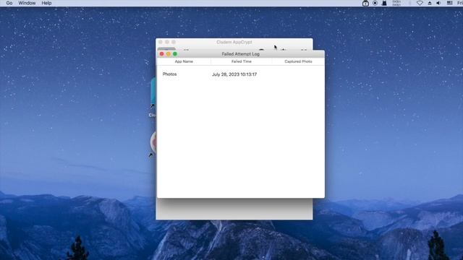463x260 pixels.
Task: Open the volume control in menu bar
Action: (x=439, y=3)
